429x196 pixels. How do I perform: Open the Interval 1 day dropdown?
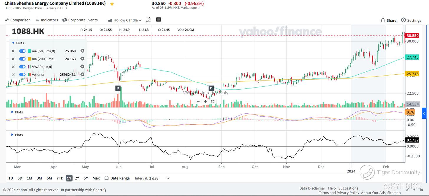coord(152,178)
